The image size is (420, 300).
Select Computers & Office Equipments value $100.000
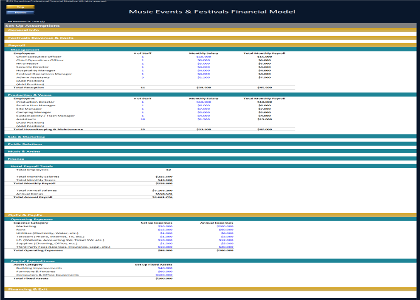(x=164, y=275)
